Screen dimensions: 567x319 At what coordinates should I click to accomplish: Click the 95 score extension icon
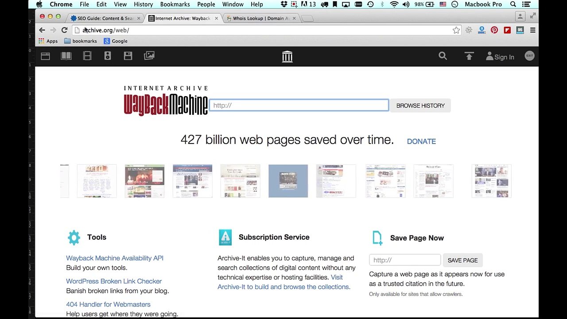(x=520, y=30)
